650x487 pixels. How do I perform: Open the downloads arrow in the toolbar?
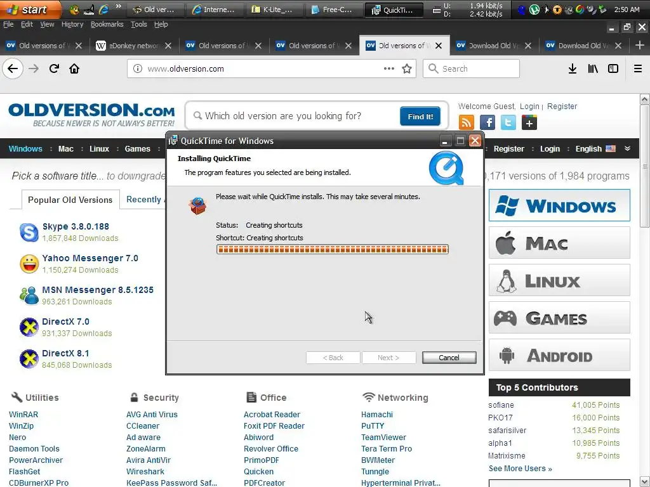point(573,68)
